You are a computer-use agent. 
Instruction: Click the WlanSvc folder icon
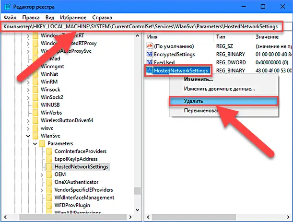click(35, 136)
